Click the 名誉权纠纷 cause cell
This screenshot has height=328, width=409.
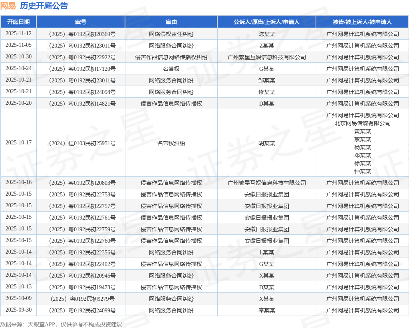(x=171, y=143)
